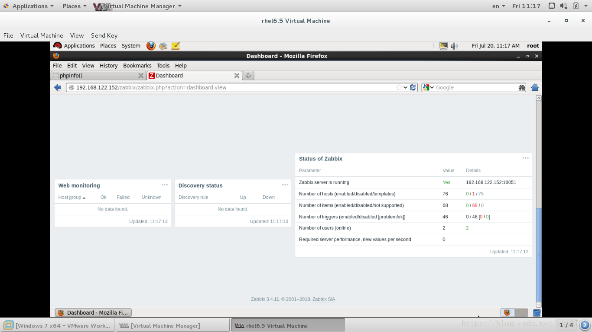Follow the Zabbix SIA footer link
Screen dimensions: 592x332
[x=324, y=299]
